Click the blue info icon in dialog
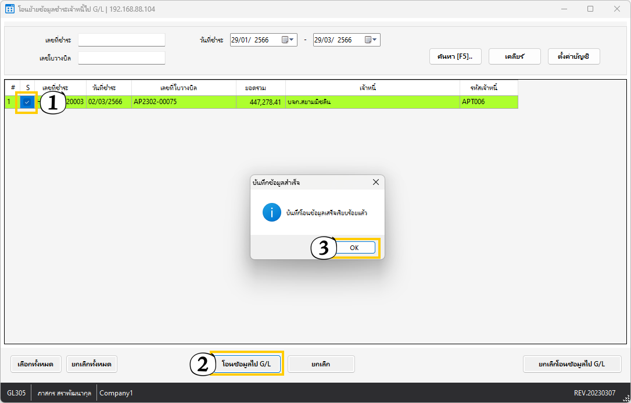This screenshot has height=403, width=631. 271,212
